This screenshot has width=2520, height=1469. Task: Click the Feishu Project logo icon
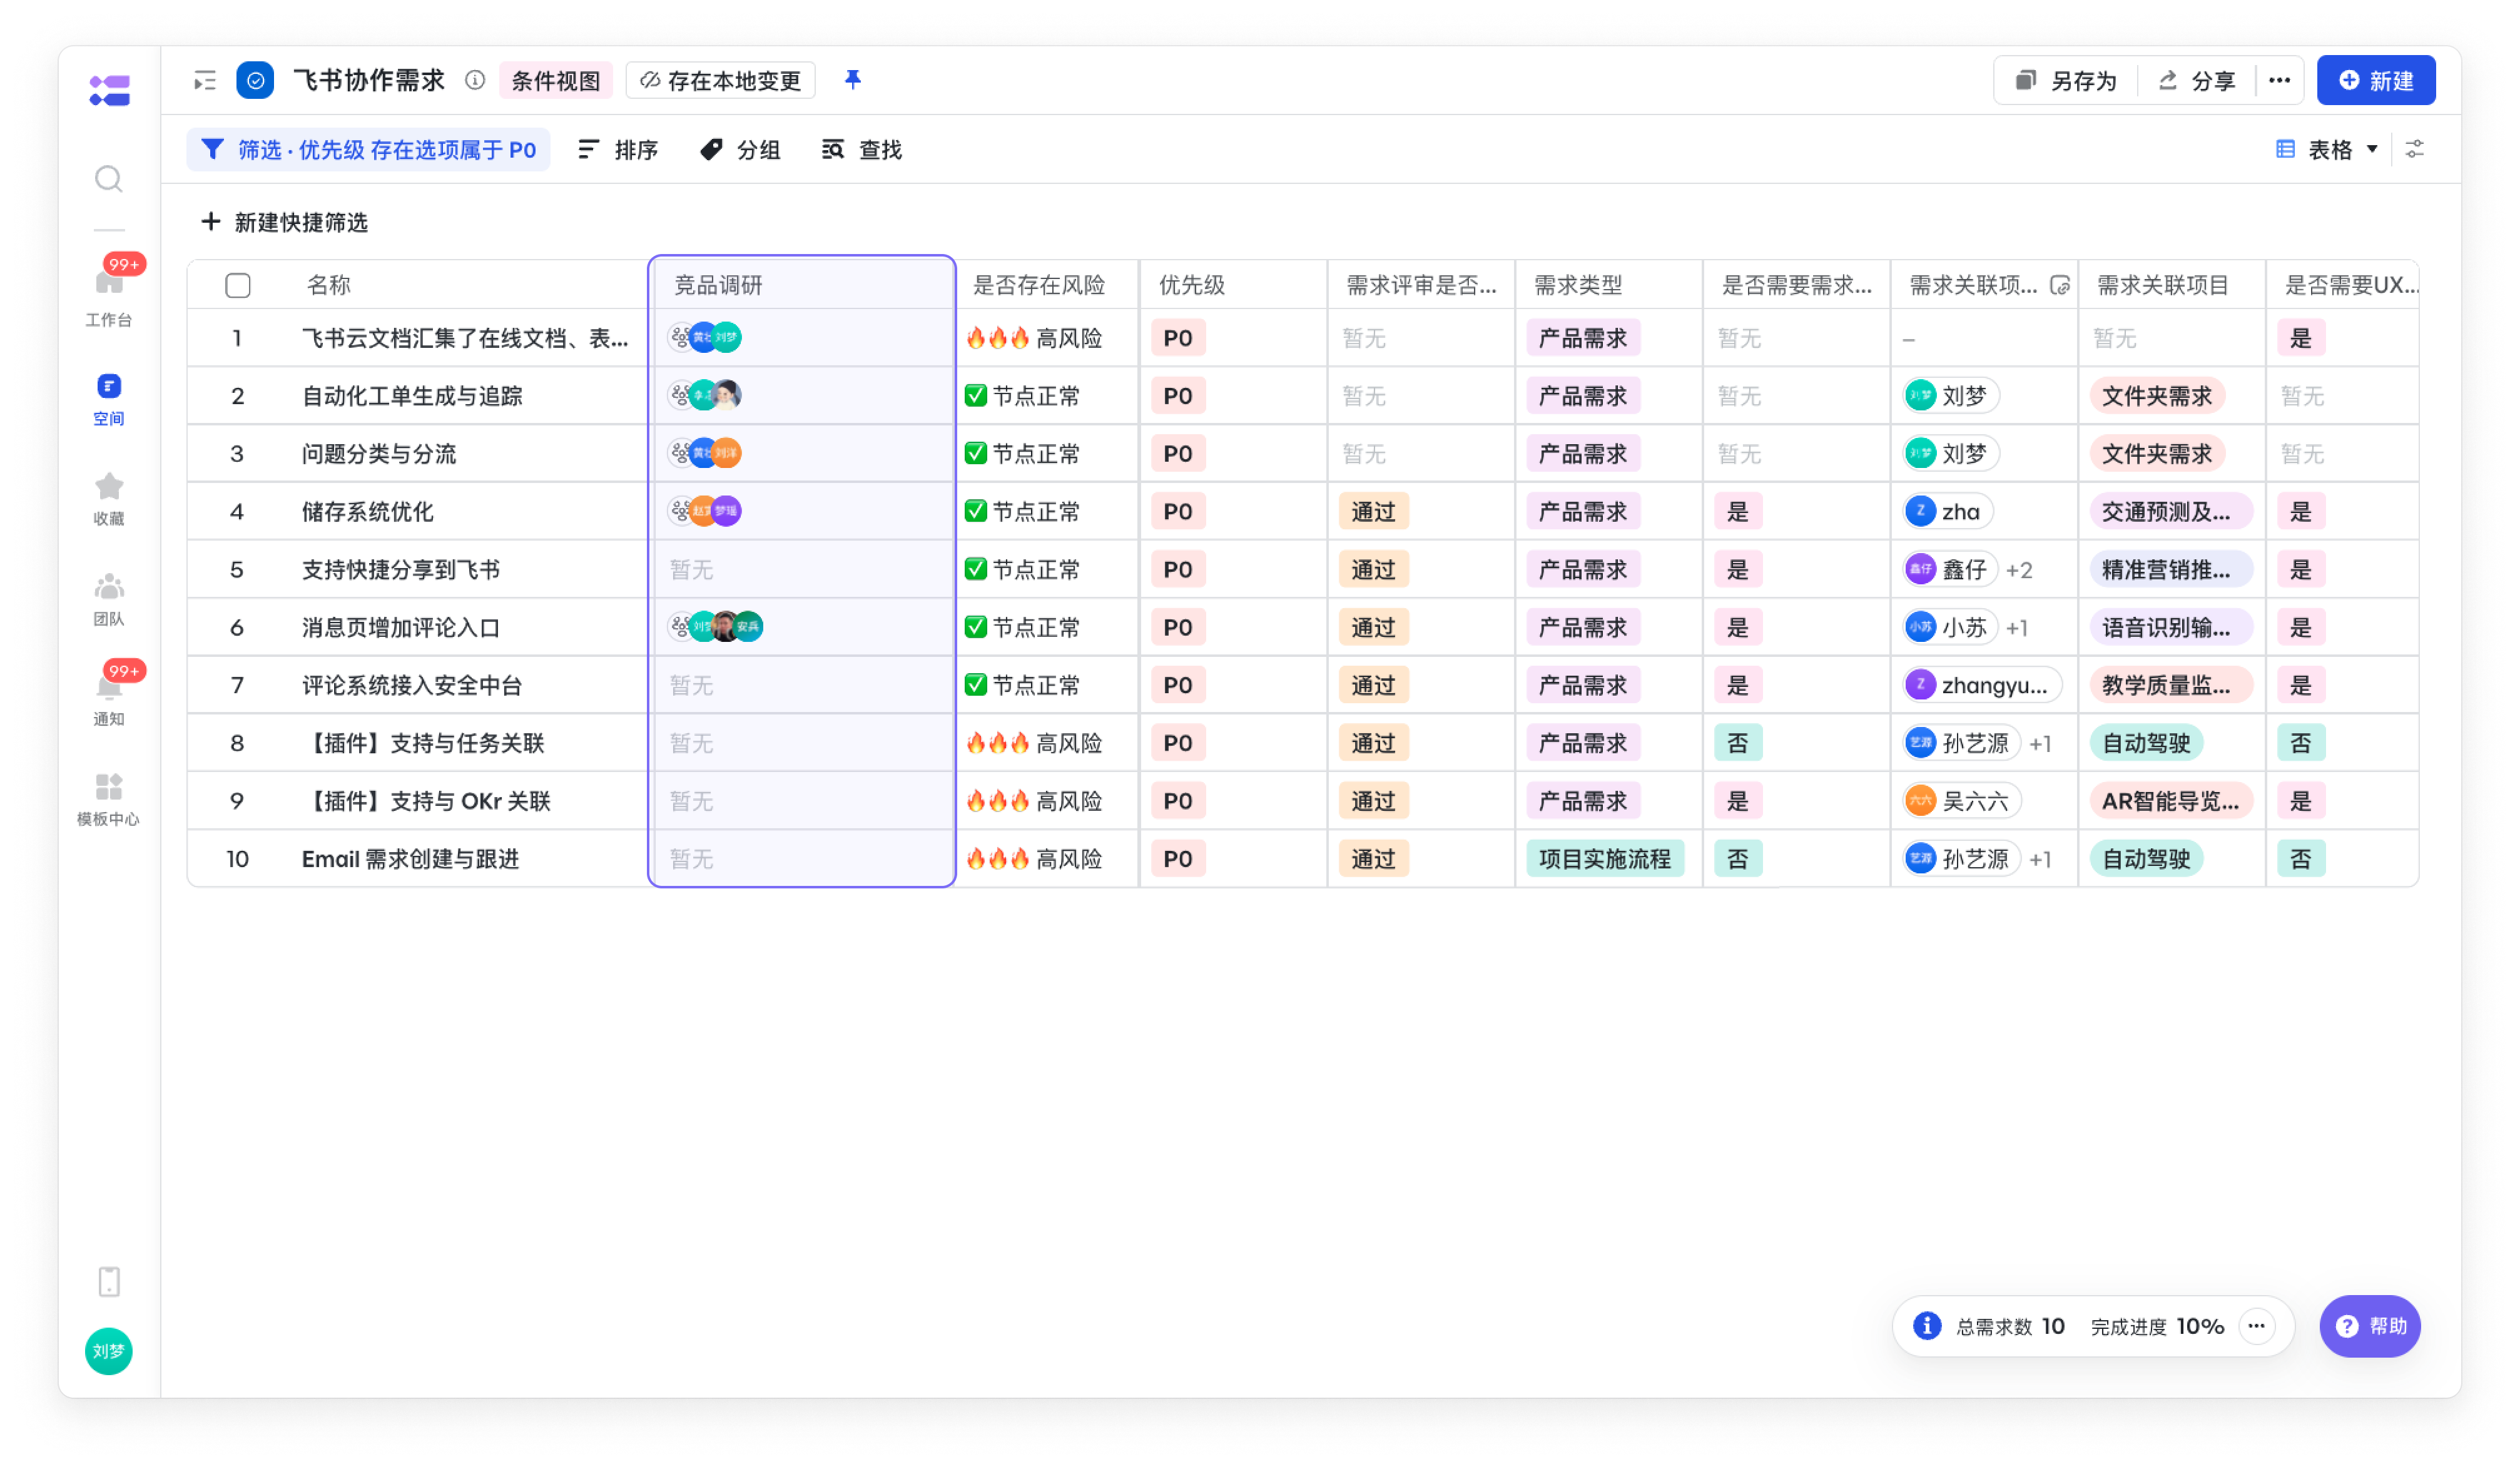(x=109, y=90)
